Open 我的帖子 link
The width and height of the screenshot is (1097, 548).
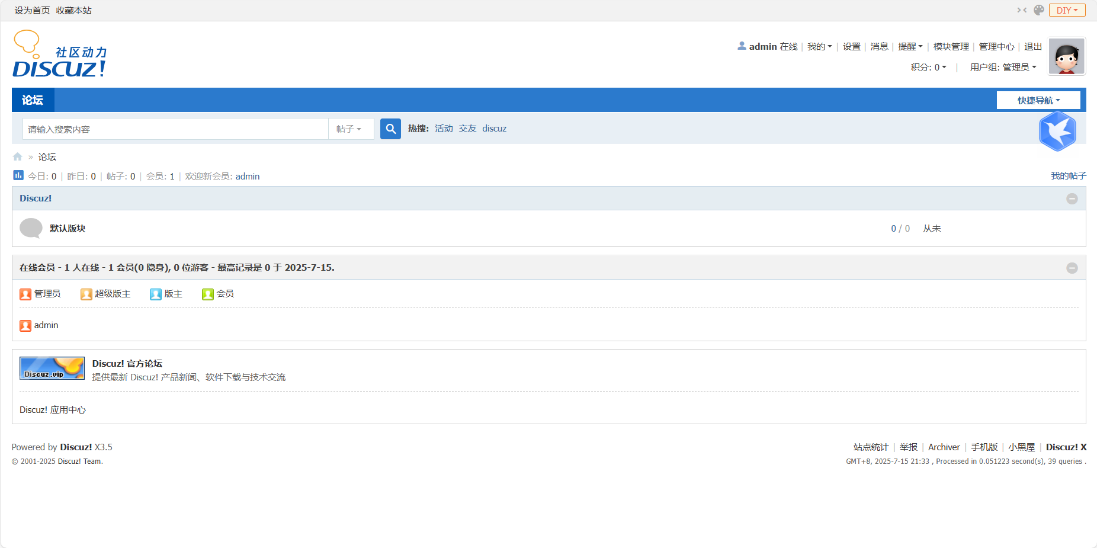click(x=1069, y=176)
